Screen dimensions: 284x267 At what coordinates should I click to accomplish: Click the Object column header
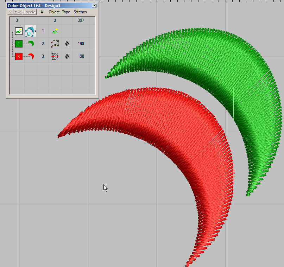point(54,12)
